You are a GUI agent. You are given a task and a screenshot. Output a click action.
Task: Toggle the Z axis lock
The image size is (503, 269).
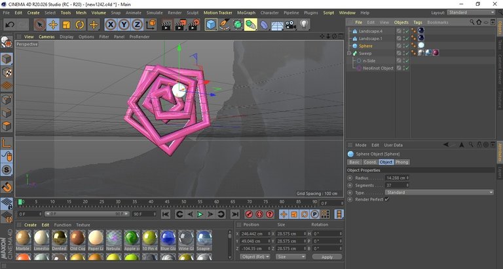[x=137, y=25]
